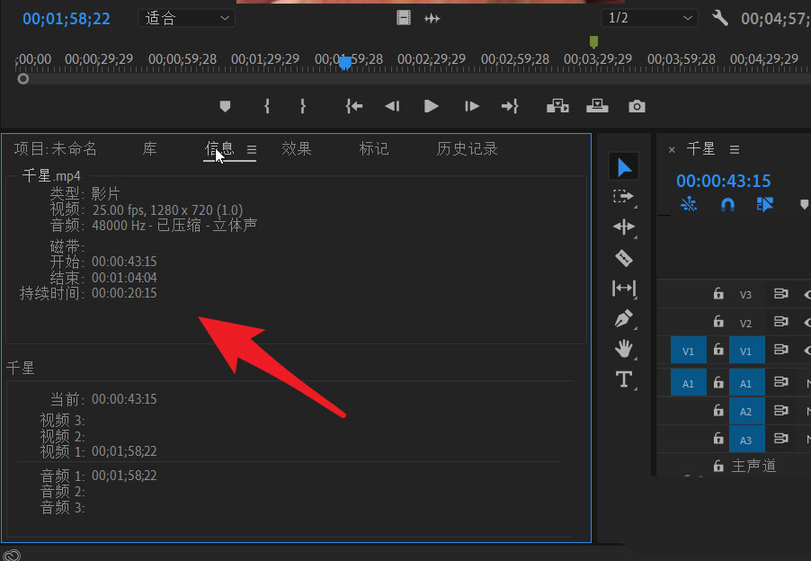811x561 pixels.
Task: Toggle snap magnet in timeline
Action: pos(727,205)
